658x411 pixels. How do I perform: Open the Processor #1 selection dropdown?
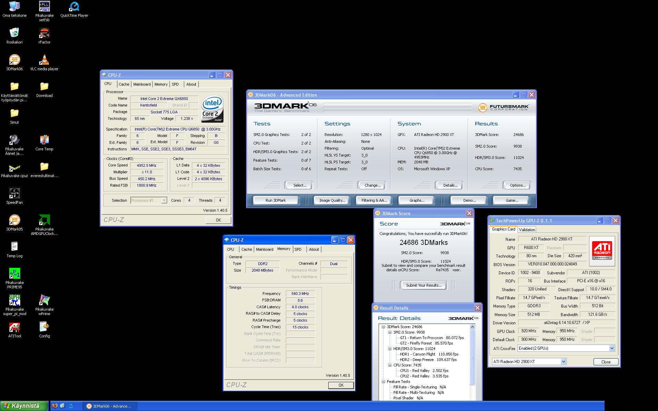[148, 200]
